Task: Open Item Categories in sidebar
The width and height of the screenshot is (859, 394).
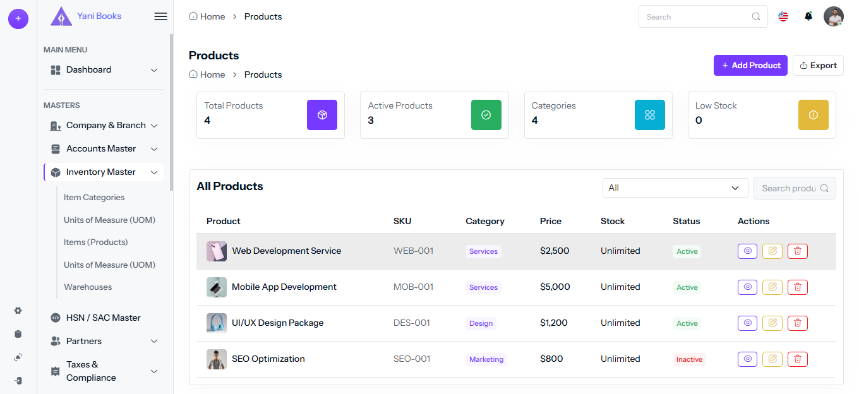Action: pos(94,198)
